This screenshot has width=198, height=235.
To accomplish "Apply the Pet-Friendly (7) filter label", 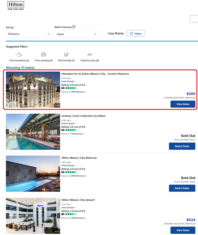I will (x=67, y=60).
